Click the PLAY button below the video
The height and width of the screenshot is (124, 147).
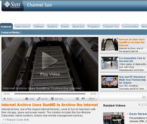point(8,99)
